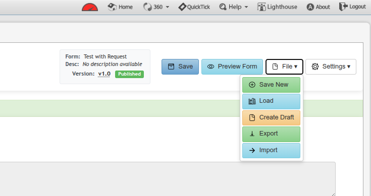Click the red speedometer dashboard icon
This screenshot has height=196, width=371.
click(x=90, y=7)
